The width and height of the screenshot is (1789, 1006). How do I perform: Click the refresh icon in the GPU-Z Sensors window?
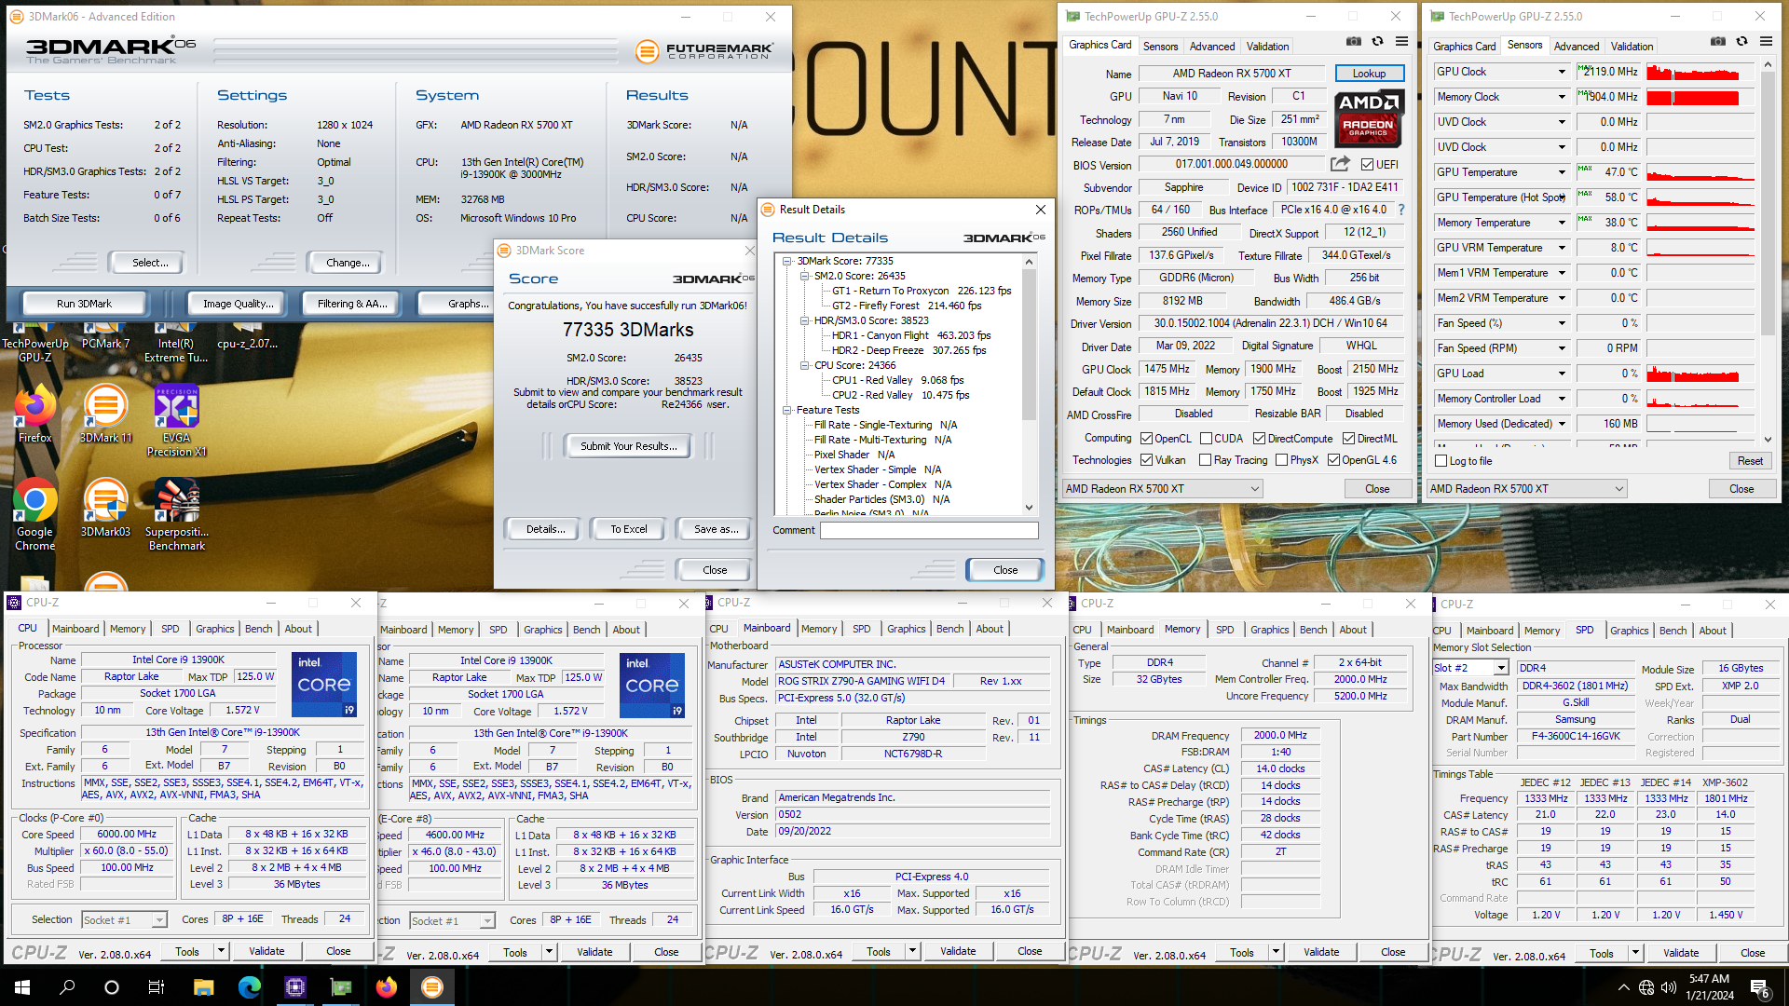click(1741, 42)
